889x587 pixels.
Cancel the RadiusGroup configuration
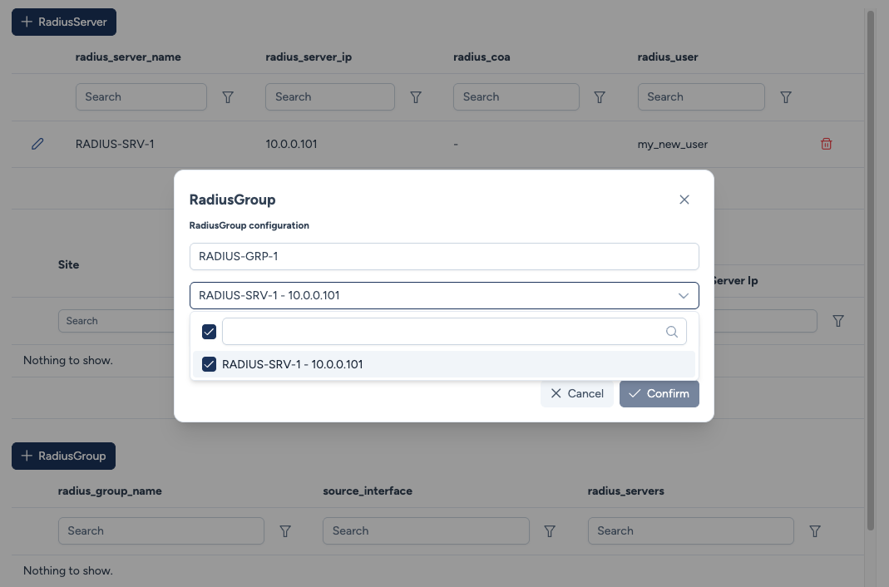pyautogui.click(x=577, y=393)
